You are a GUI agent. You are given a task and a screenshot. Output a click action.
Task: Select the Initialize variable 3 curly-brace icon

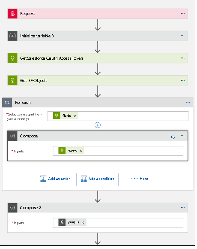(12, 36)
